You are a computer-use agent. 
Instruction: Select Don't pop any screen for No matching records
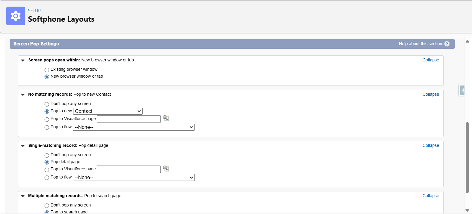[47, 104]
